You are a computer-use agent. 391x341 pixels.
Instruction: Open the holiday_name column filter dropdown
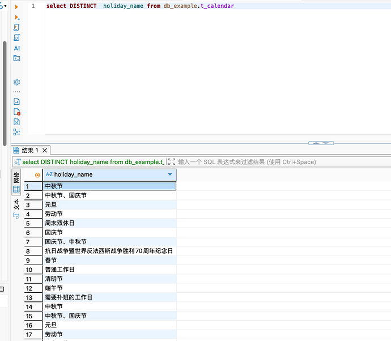click(170, 175)
